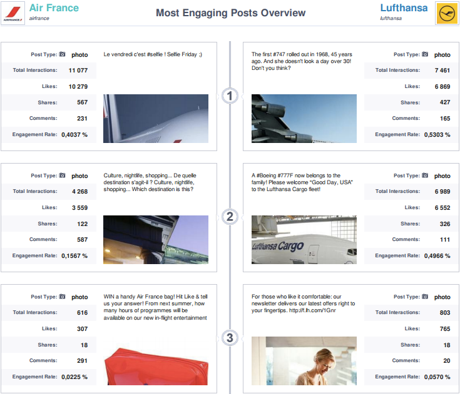Click camera icon in Air France destination post

tap(62, 175)
